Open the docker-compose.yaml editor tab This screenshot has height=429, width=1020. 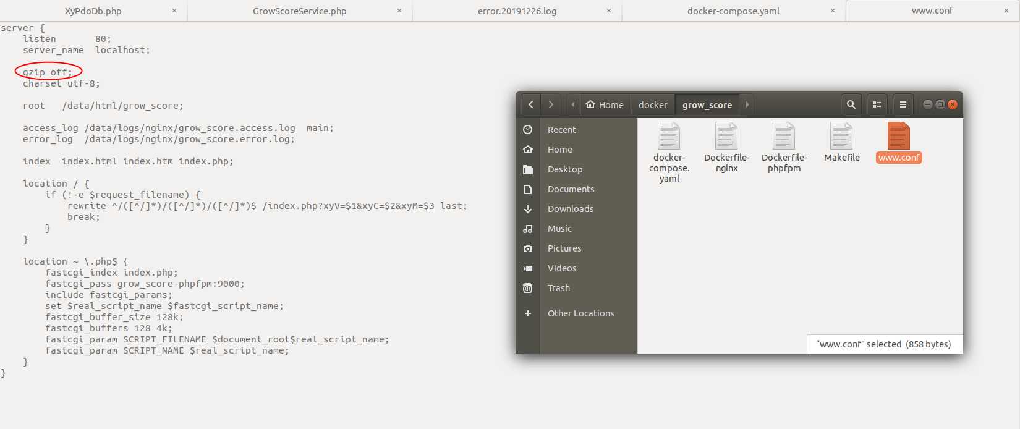click(733, 11)
